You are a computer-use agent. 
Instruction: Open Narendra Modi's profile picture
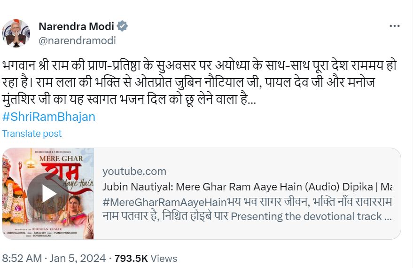(16, 33)
